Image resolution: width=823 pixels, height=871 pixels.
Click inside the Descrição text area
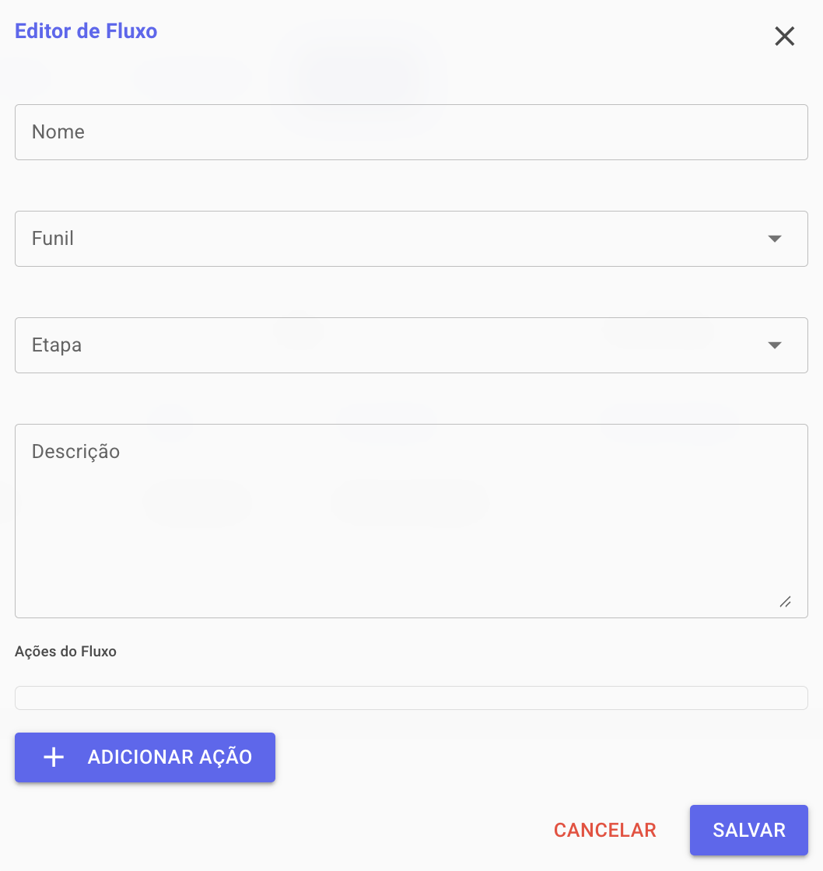click(x=411, y=529)
